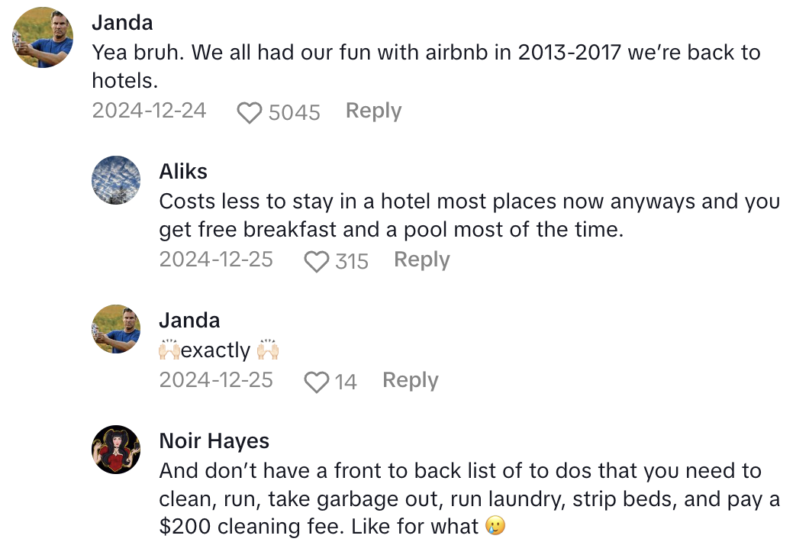Click the heart showing 14 likes
The height and width of the screenshot is (542, 809).
coord(317,381)
